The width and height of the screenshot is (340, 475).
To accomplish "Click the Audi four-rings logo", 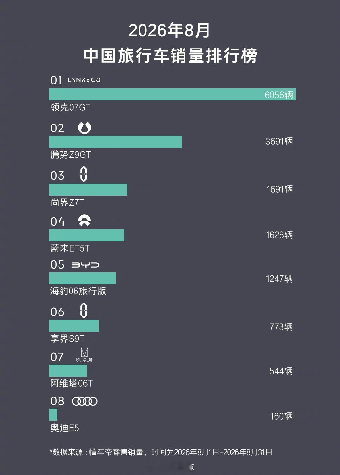I will pyautogui.click(x=85, y=401).
